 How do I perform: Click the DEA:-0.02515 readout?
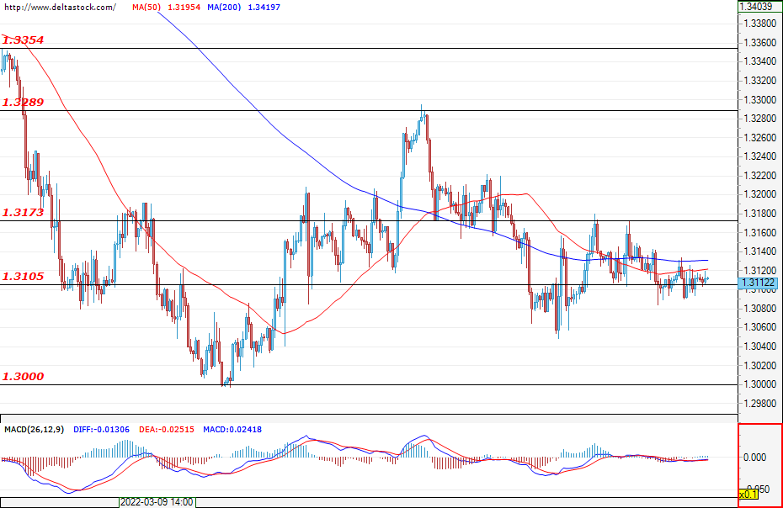[x=167, y=429]
